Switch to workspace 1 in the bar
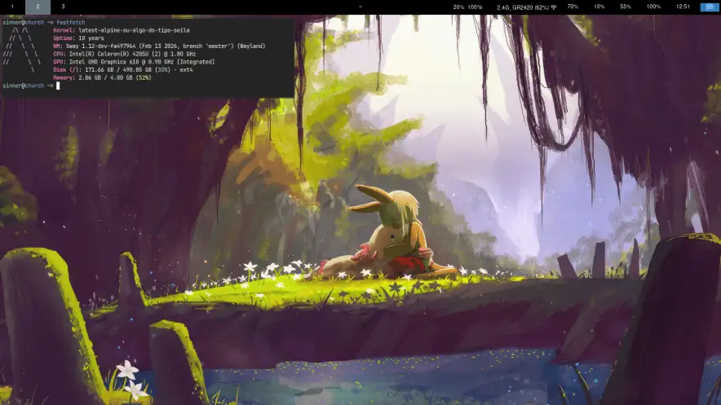 12,7
